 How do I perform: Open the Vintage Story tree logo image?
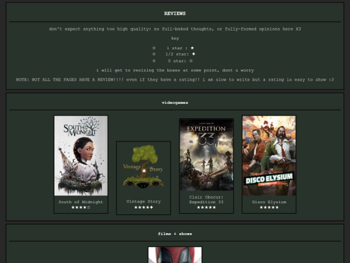coord(143,167)
